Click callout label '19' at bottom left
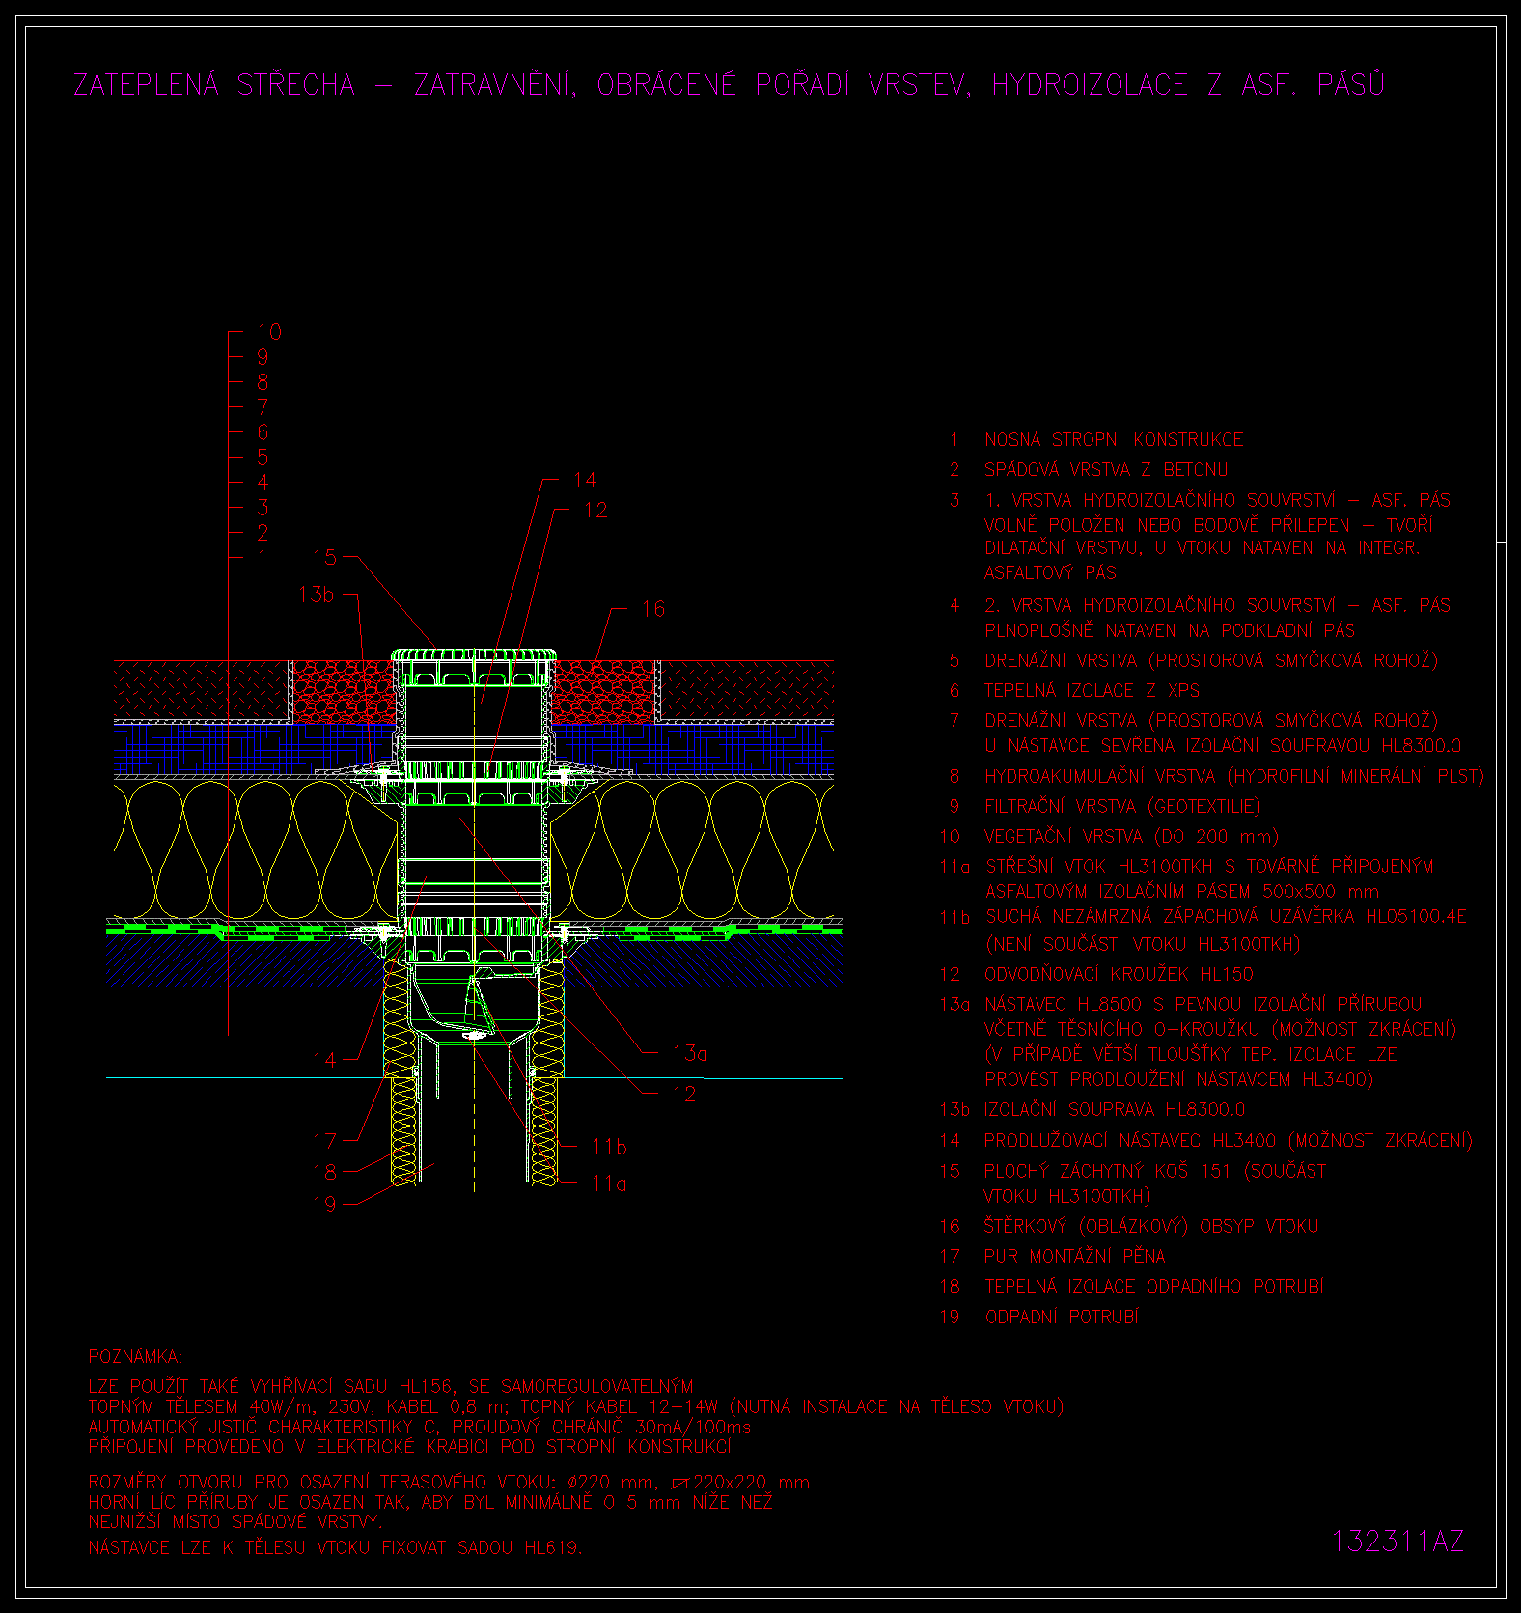 (325, 1205)
